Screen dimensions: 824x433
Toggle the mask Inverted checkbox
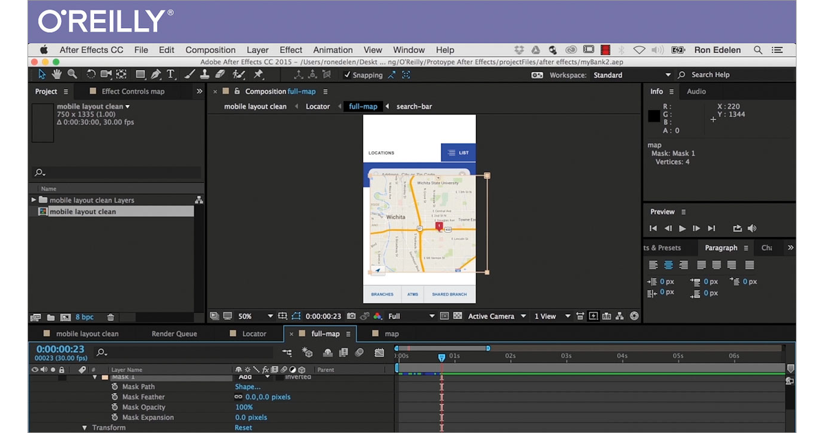tap(279, 377)
